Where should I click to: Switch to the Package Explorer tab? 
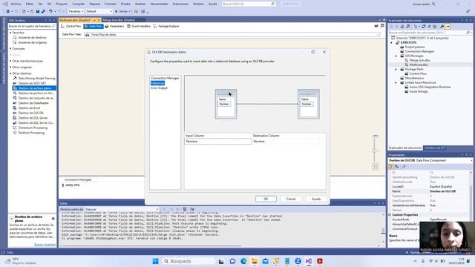166,27
